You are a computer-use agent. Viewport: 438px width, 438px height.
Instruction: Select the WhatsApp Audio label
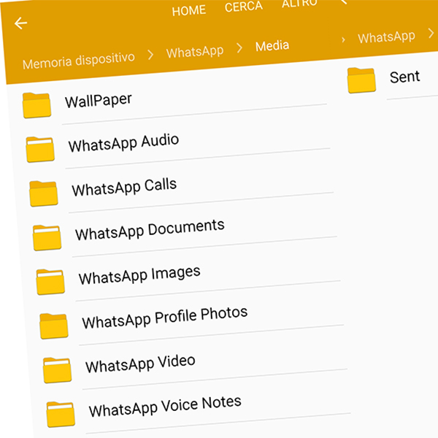pyautogui.click(x=124, y=143)
